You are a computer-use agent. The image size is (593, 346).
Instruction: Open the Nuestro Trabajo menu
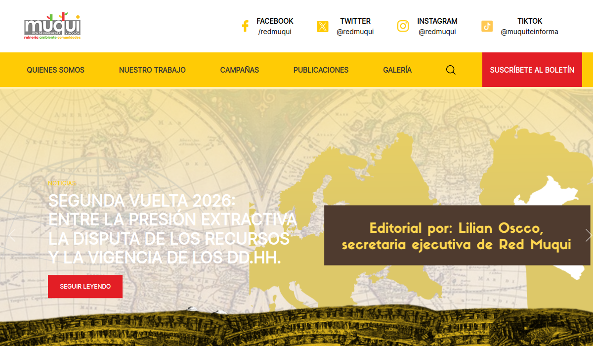point(152,70)
